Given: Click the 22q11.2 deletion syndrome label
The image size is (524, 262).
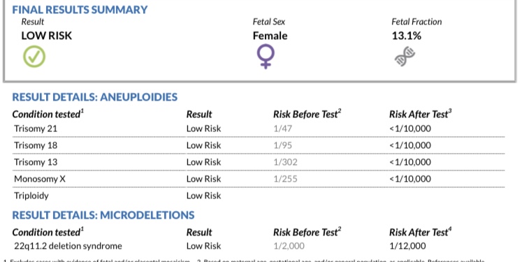Looking at the screenshot, I should (68, 247).
